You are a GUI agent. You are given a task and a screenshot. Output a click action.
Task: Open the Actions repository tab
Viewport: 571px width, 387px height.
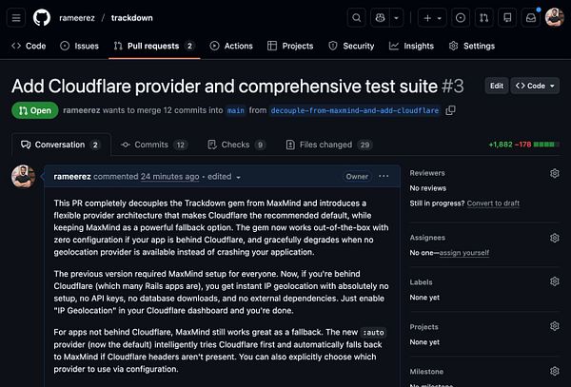point(231,46)
